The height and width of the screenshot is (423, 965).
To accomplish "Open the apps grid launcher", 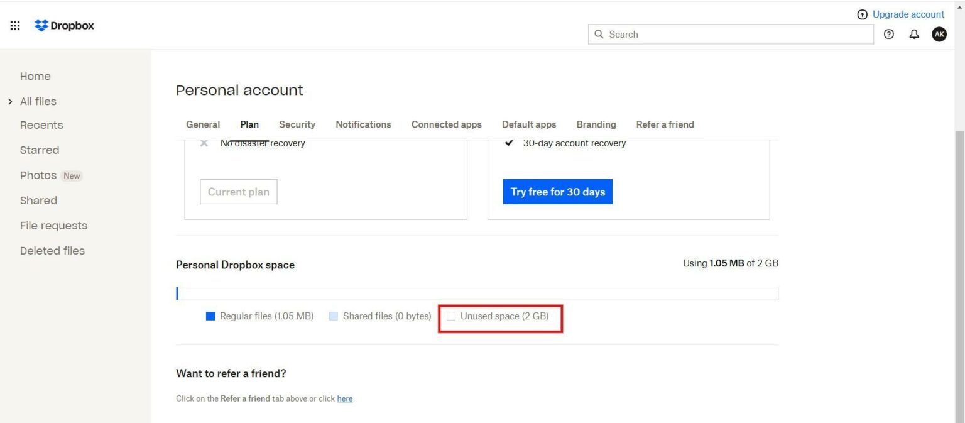I will (15, 25).
